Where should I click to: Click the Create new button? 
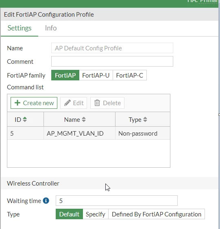(x=34, y=103)
